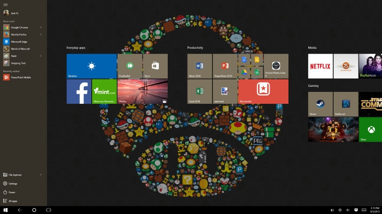Open Action Center notifications icon
The width and height of the screenshot is (382, 214).
point(356,210)
